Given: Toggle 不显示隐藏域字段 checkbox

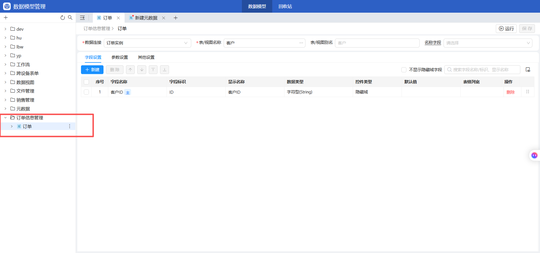Looking at the screenshot, I should pos(404,70).
